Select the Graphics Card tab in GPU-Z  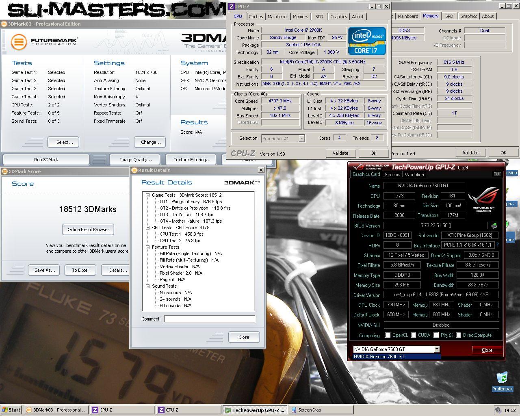pyautogui.click(x=366, y=174)
